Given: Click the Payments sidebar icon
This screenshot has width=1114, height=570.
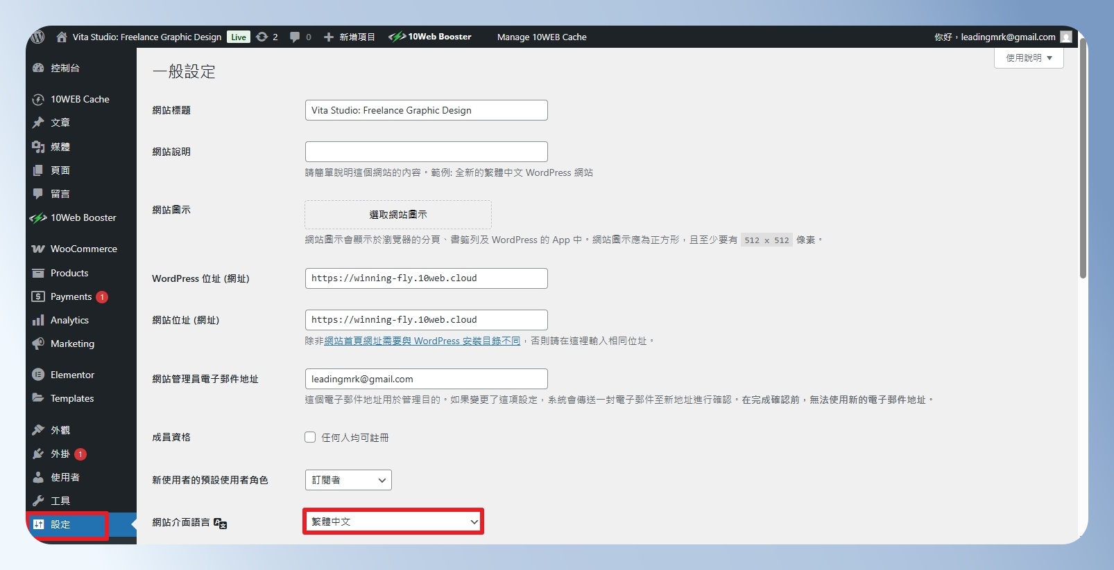Looking at the screenshot, I should coord(38,296).
